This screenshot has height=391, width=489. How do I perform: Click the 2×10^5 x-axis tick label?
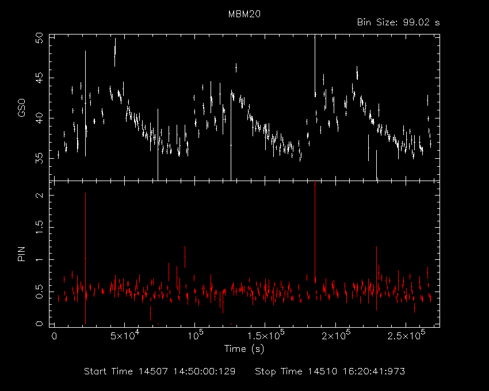[x=335, y=335]
